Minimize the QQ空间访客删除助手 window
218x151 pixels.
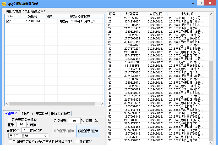click(x=193, y=3)
